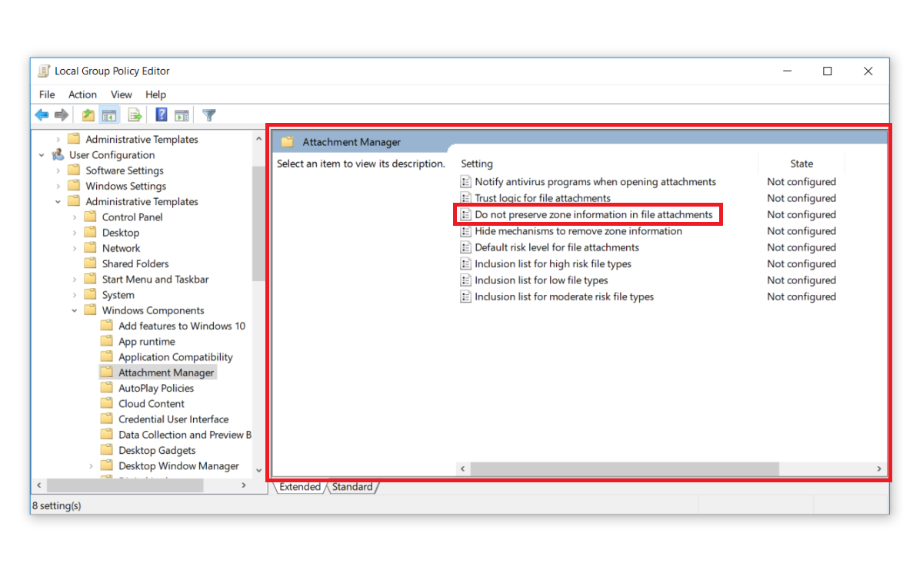Click the policy icon beside Notify antivirus programs
Viewport: 923px width, 576px height.
coord(465,182)
